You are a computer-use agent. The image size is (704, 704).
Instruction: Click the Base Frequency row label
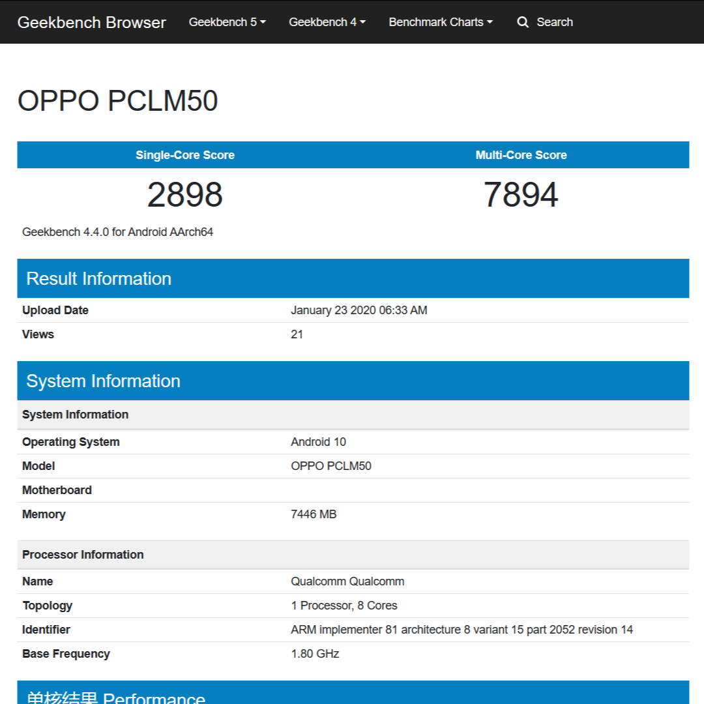click(66, 654)
